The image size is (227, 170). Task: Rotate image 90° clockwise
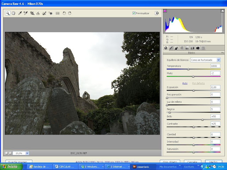70,13
